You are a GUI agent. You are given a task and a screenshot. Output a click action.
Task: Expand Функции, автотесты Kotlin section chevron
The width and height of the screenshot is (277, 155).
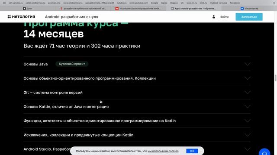(248, 121)
